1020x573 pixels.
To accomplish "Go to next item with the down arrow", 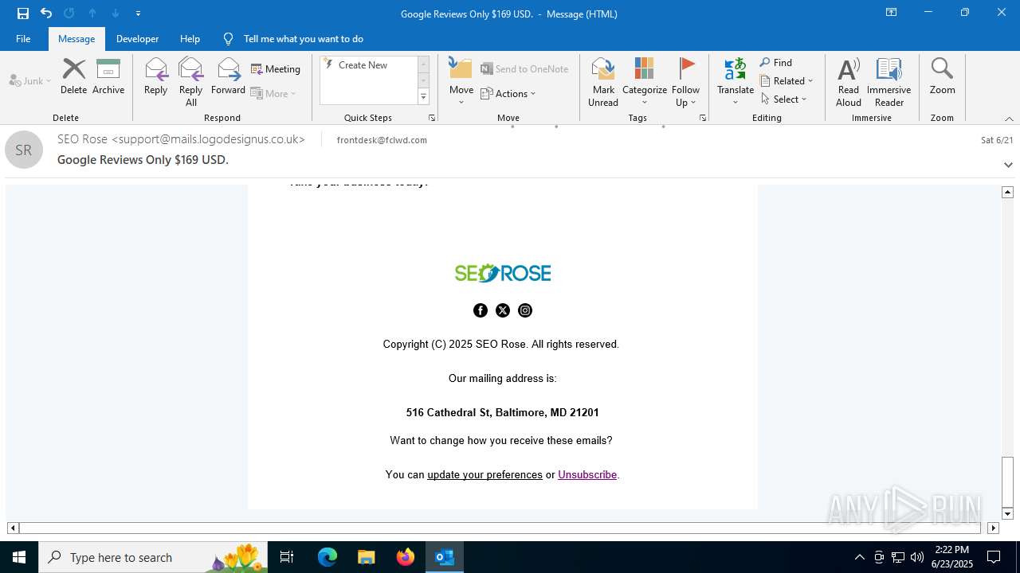I will click(116, 14).
